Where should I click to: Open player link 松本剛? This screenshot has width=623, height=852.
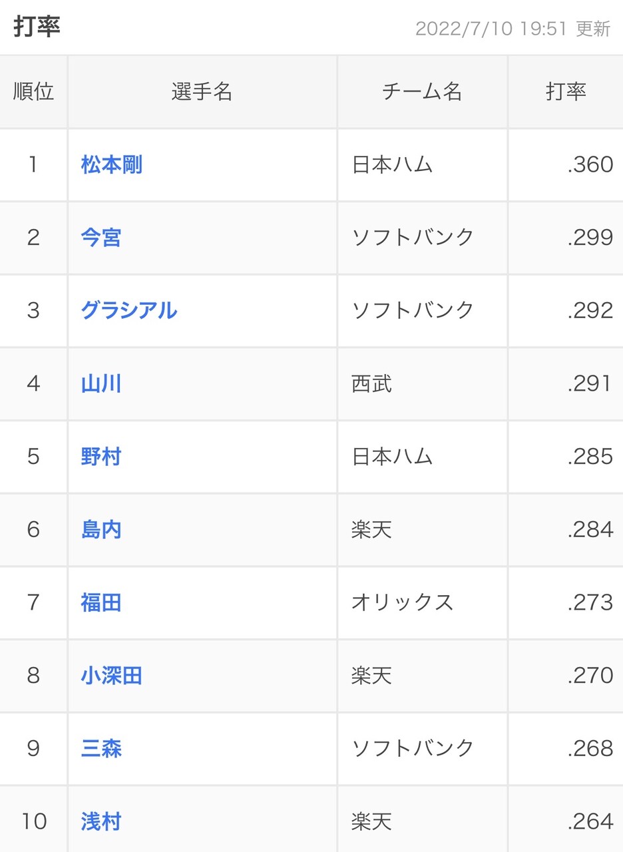112,164
